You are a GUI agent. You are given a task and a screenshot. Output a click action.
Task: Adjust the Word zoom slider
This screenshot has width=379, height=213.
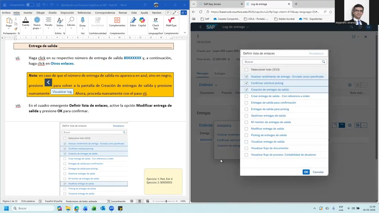tap(166, 201)
